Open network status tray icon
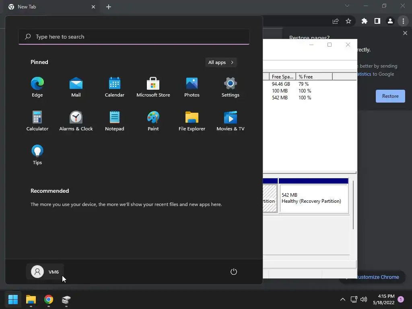 tap(354, 299)
